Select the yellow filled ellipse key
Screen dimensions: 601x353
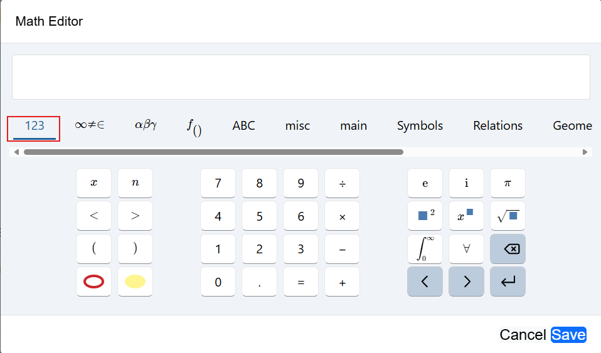click(x=135, y=282)
